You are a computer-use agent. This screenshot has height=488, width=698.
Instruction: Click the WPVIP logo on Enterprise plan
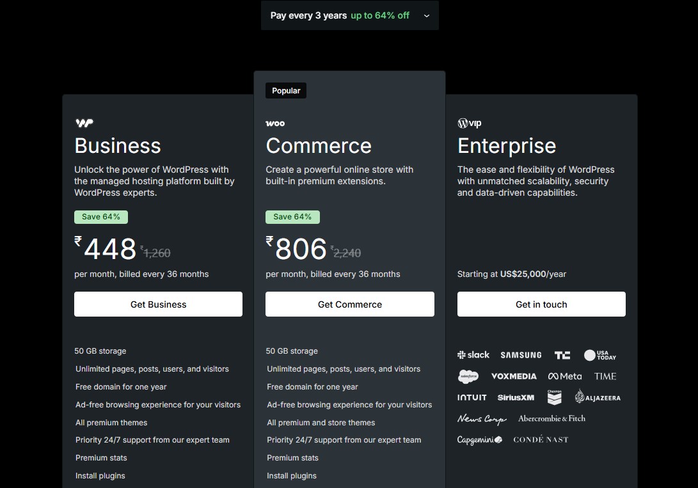pos(470,123)
